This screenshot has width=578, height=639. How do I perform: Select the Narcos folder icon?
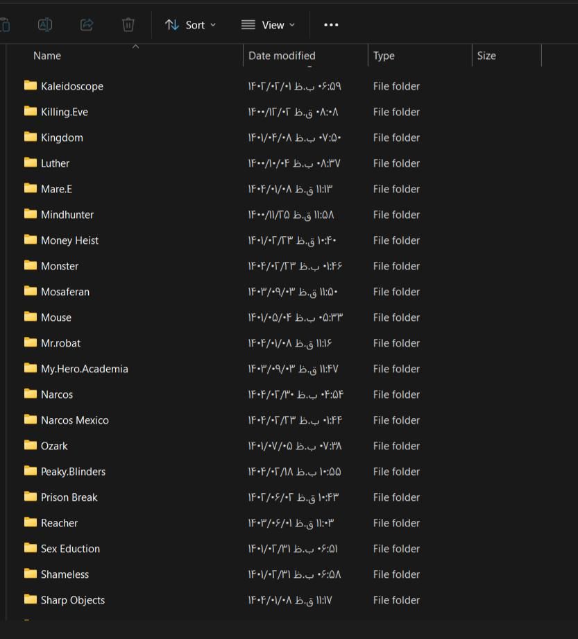31,393
